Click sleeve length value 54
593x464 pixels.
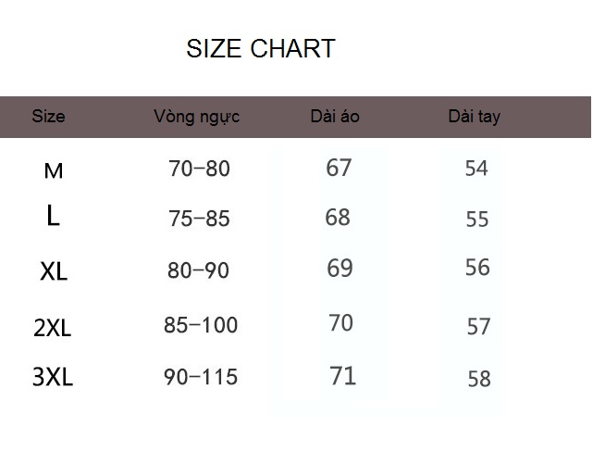tap(476, 169)
